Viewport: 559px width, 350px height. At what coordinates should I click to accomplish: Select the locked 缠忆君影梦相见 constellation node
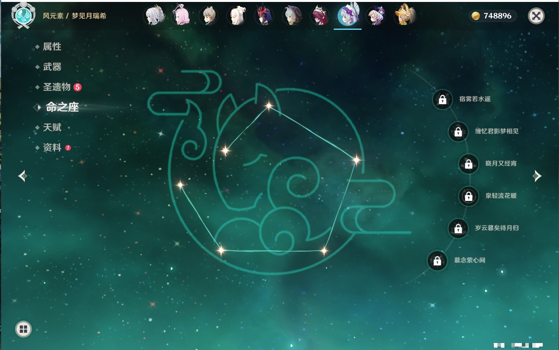point(458,131)
